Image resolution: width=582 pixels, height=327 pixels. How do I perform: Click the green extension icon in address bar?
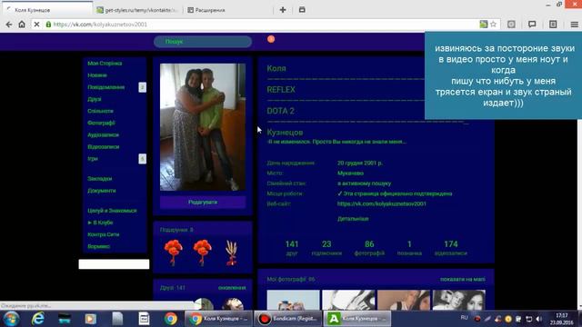click(483, 25)
